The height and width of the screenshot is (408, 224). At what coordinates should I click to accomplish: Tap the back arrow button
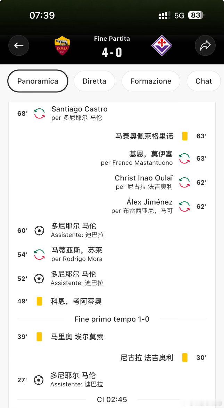pyautogui.click(x=19, y=46)
